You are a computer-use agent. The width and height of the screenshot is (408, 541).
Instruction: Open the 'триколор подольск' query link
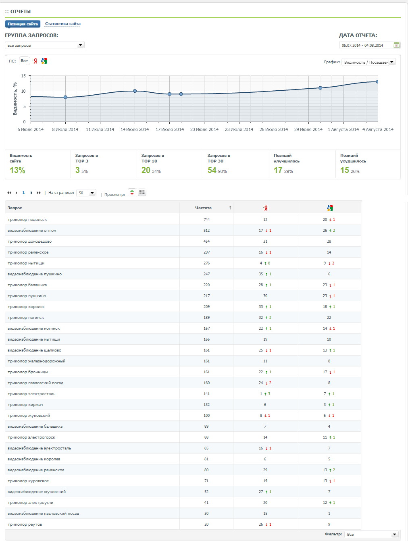pyautogui.click(x=27, y=220)
